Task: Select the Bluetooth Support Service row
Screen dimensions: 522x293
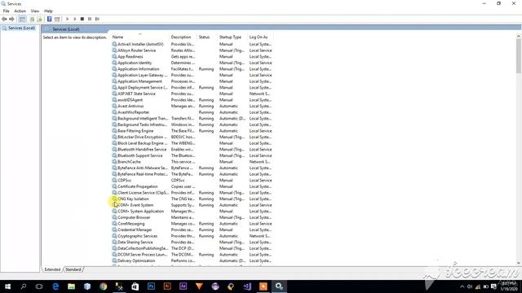Action: point(192,155)
